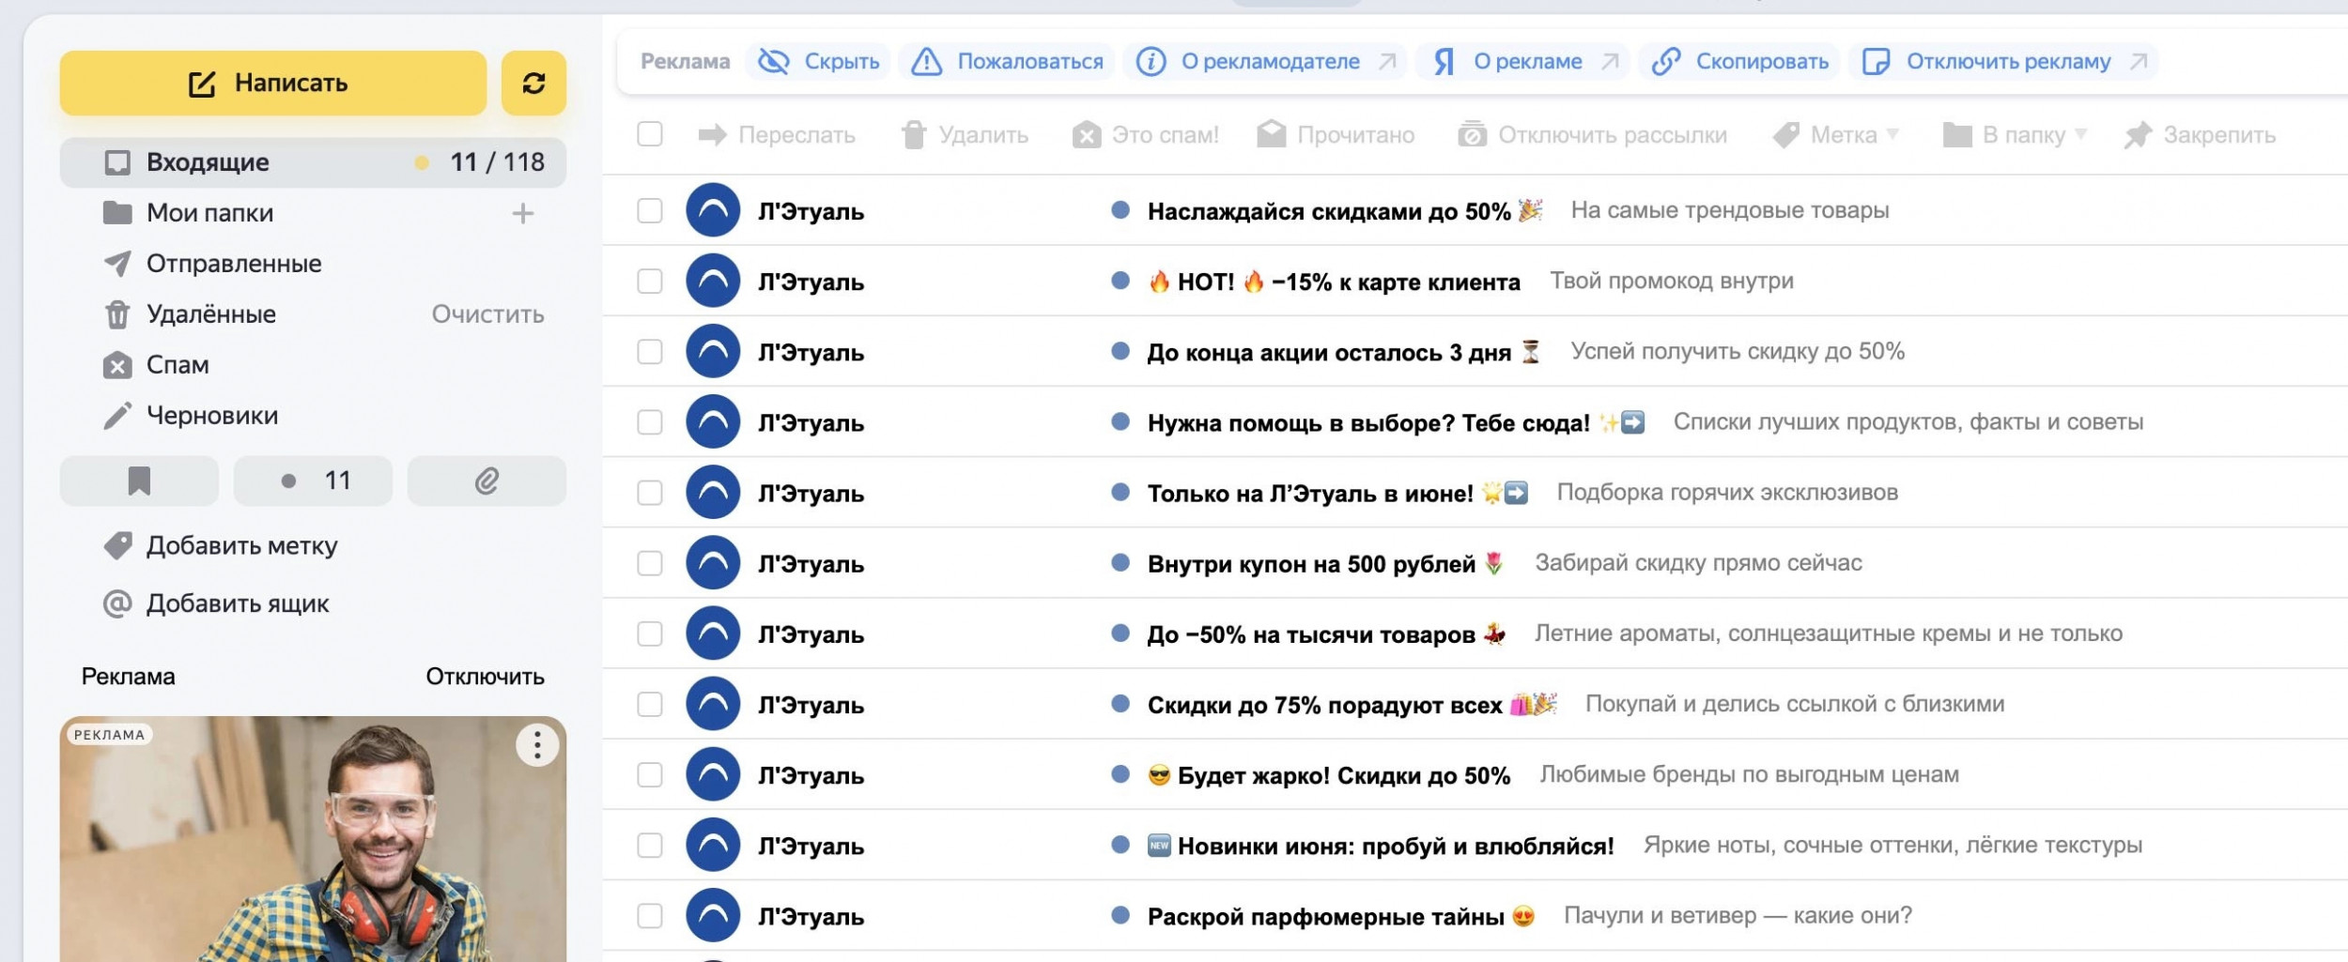
Task: Click the Yandex Я icon for О рекламе
Action: [x=1444, y=62]
